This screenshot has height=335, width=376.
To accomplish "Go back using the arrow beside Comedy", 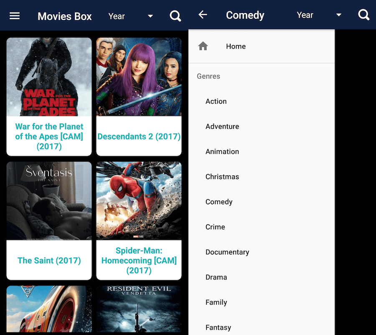I will pos(203,15).
